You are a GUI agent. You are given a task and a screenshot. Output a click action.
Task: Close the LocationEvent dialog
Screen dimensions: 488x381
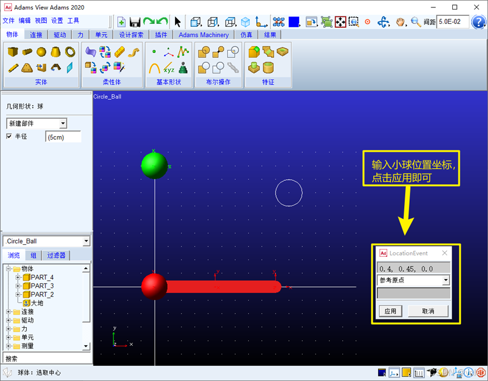(445, 253)
